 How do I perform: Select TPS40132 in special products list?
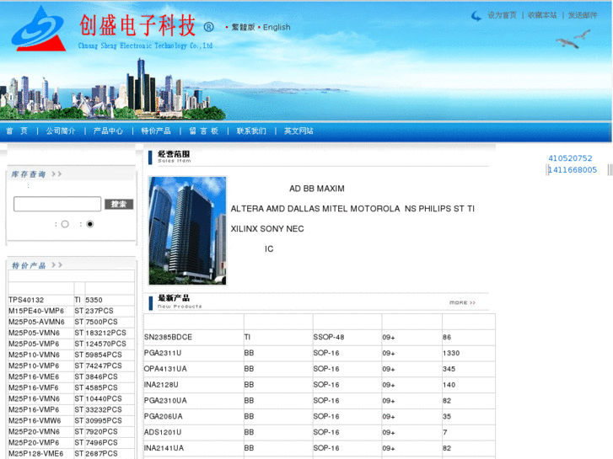26,300
